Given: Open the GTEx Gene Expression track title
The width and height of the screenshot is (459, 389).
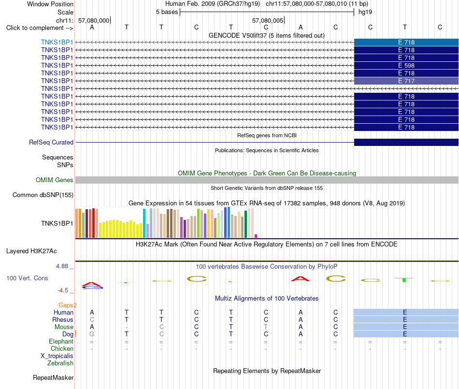Looking at the screenshot, I should coord(267,203).
